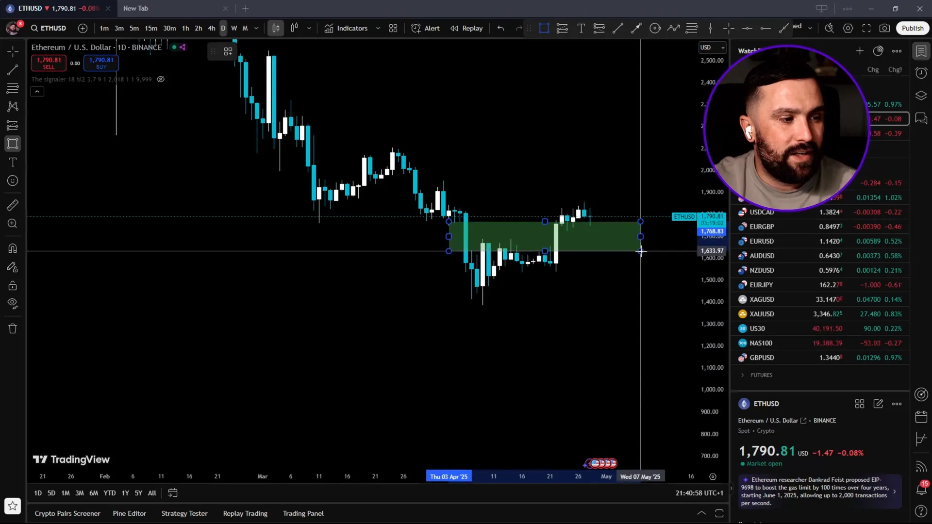Toggle visibility of The signaler indicator
932x524 pixels.
(161, 79)
